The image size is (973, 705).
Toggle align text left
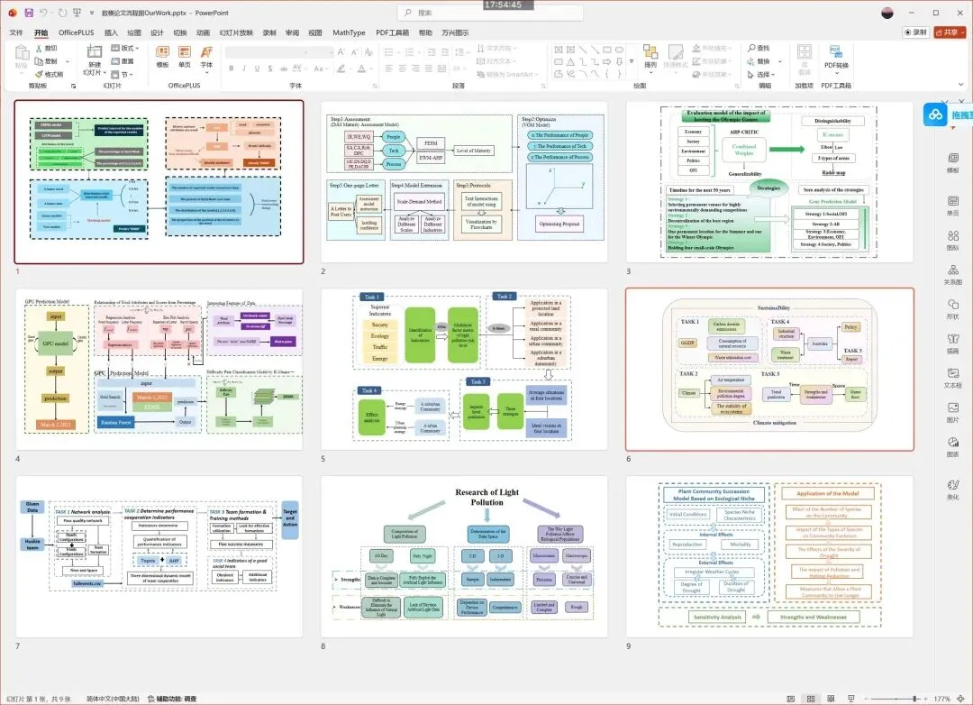(389, 69)
